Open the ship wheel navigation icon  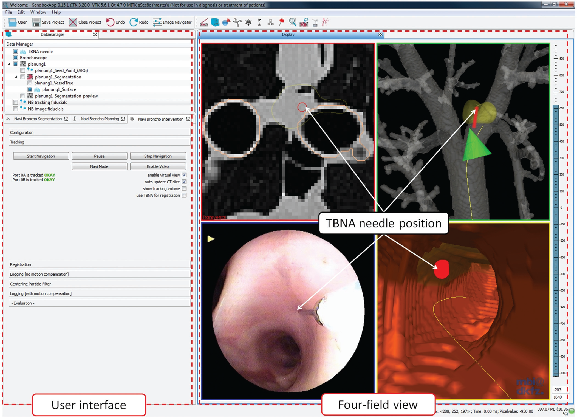248,22
